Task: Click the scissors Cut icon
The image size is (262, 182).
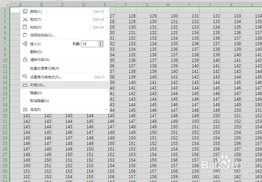Action: (25, 19)
